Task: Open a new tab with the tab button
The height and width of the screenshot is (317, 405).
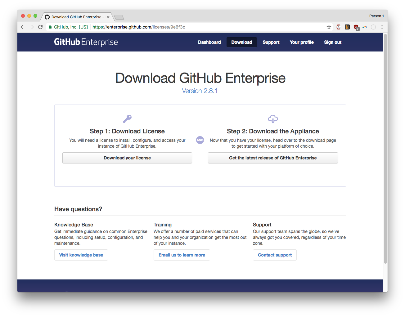Action: point(119,17)
